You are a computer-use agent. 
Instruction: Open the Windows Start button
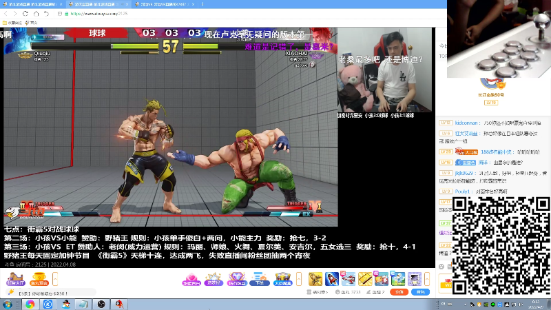(x=7, y=304)
